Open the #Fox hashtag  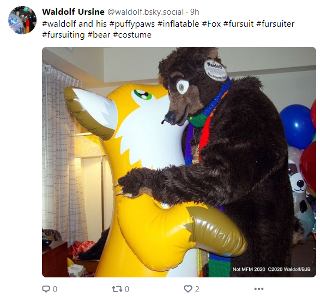pyautogui.click(x=211, y=24)
